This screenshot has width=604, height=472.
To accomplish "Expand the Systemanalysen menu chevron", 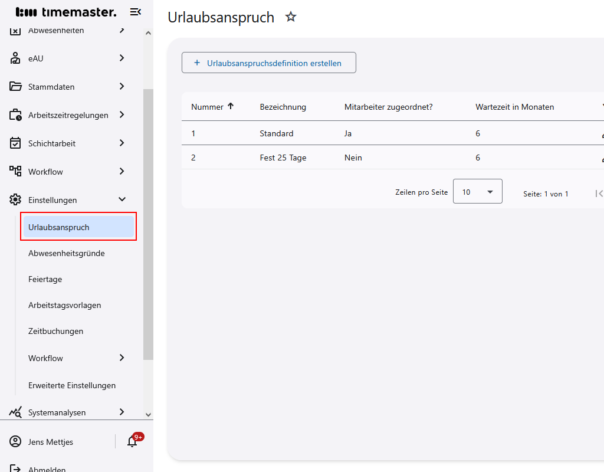I will tap(122, 412).
